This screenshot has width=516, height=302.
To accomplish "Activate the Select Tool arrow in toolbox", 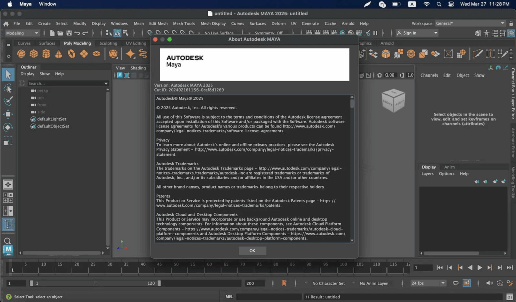I will [8, 75].
